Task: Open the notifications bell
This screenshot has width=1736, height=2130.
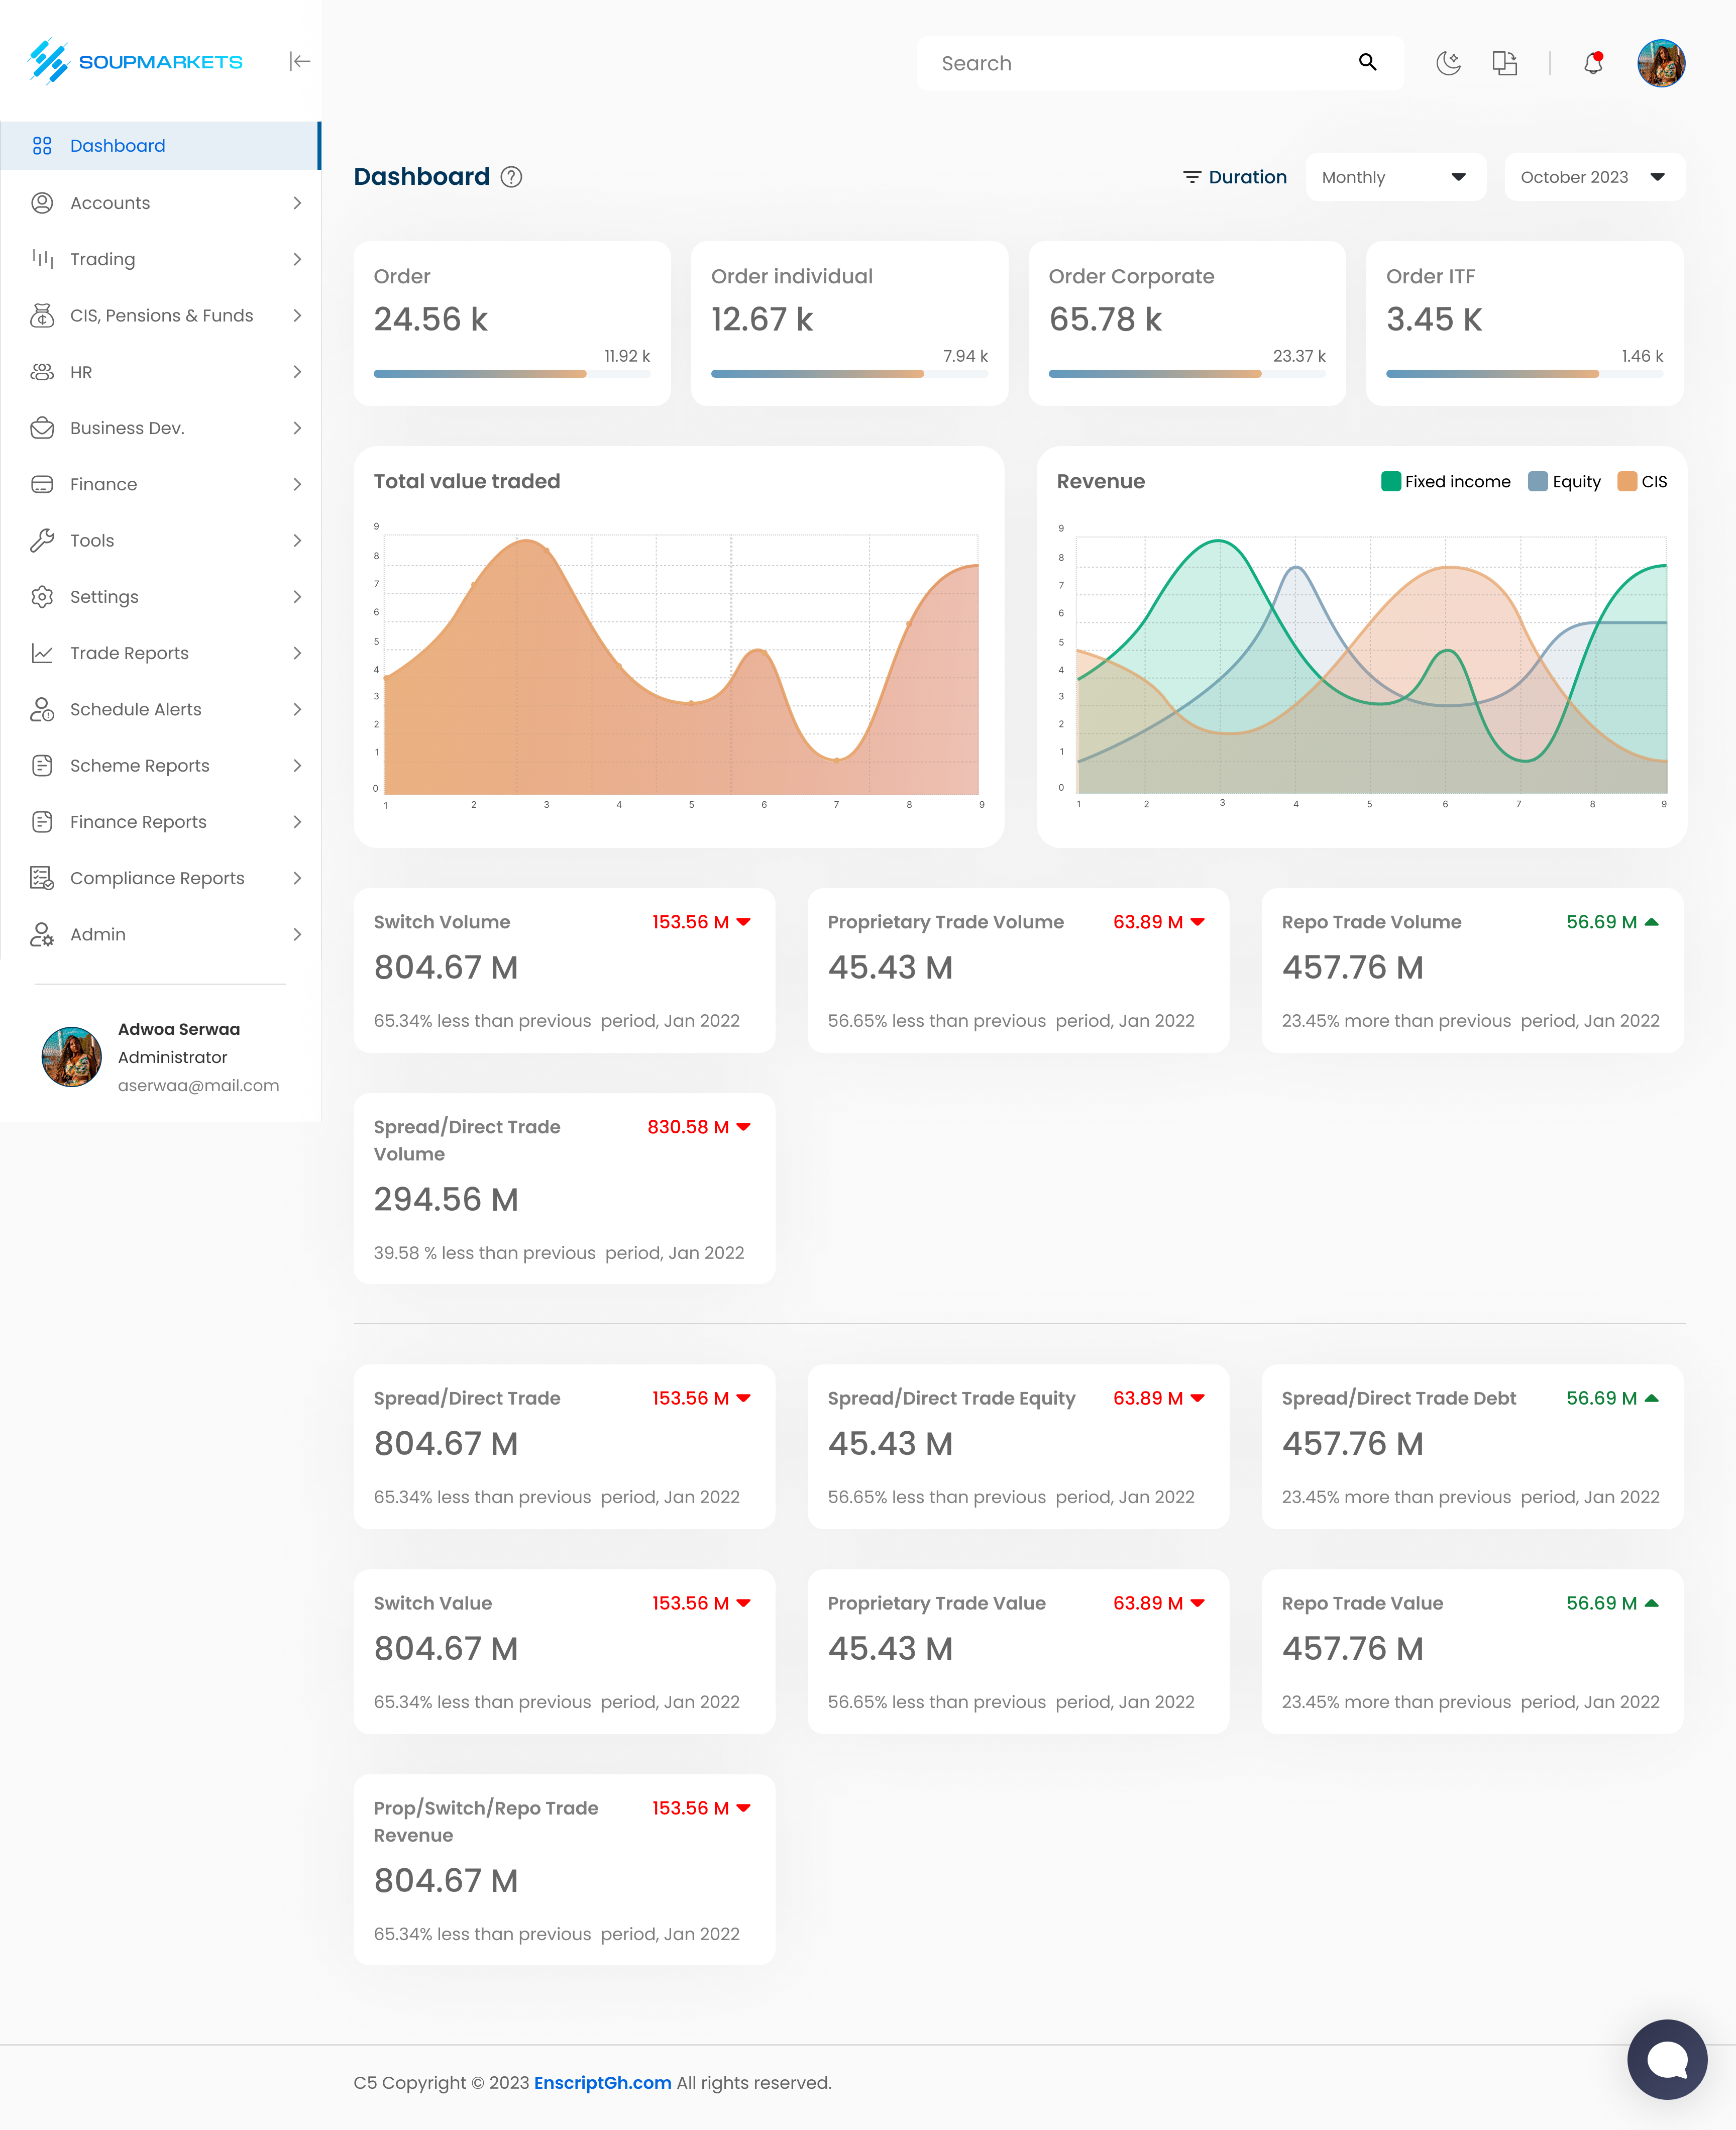Action: pos(1592,63)
